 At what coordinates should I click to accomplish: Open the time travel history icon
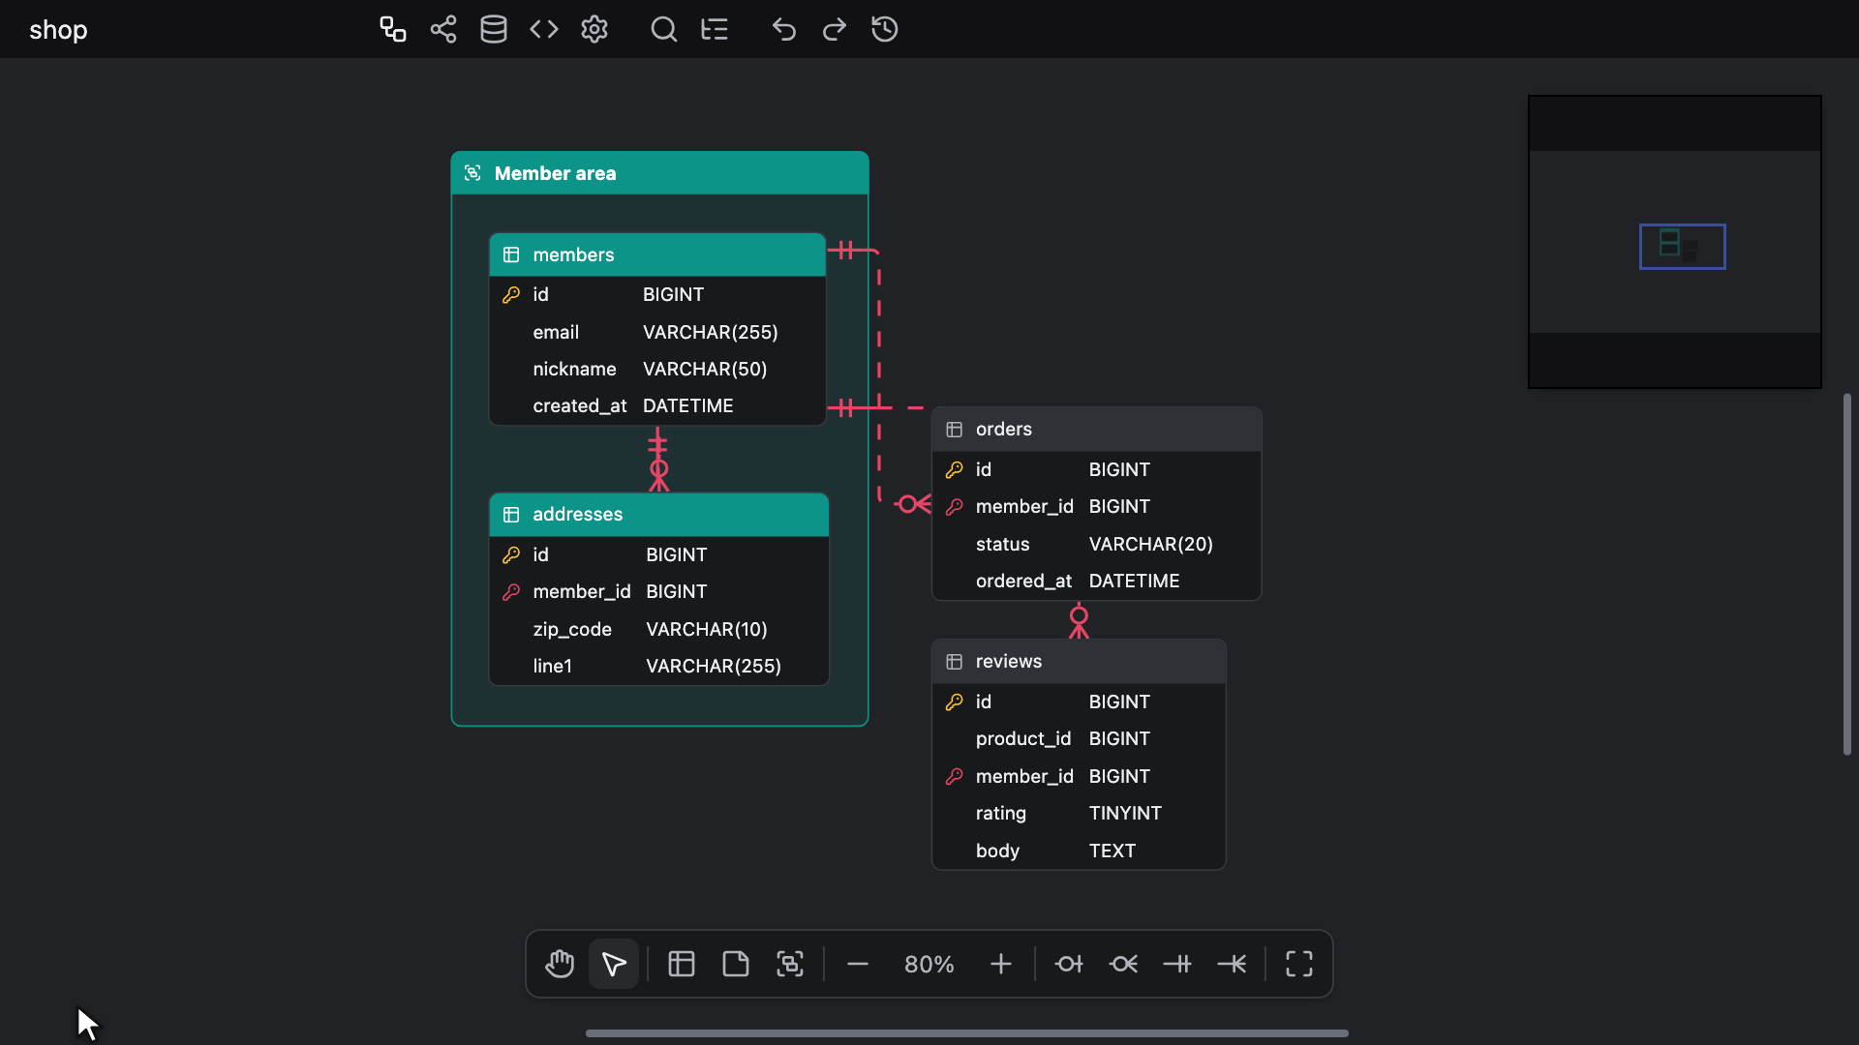pos(885,29)
